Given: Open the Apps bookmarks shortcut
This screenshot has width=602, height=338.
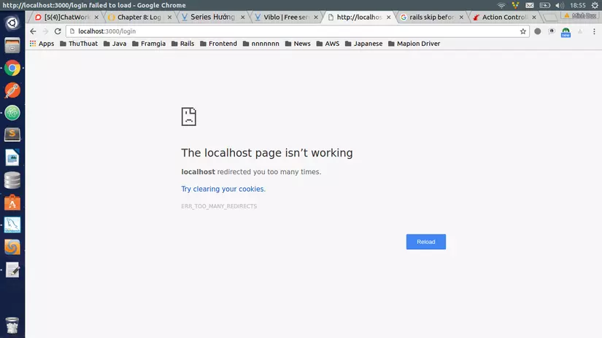Looking at the screenshot, I should 42,44.
